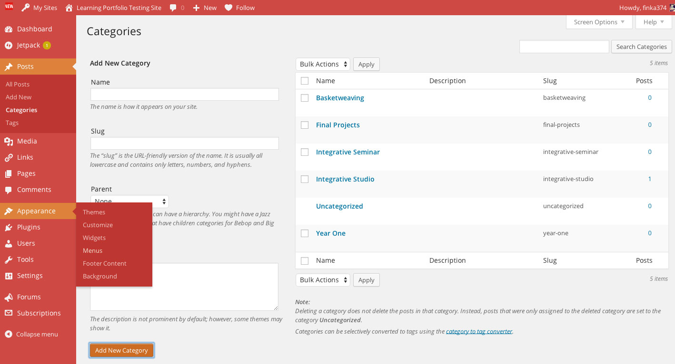
Task: Check the select-all box in table header
Action: pos(305,81)
